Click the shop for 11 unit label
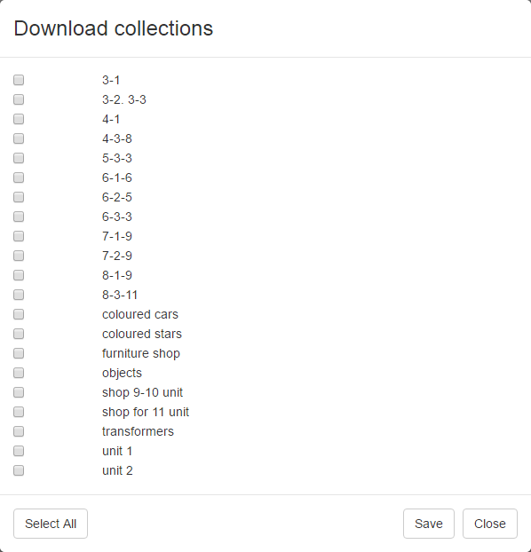 [146, 412]
